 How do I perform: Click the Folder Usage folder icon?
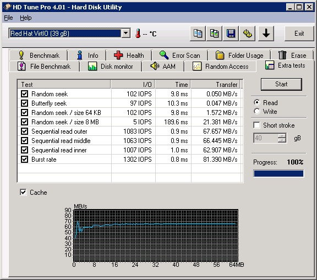220,55
